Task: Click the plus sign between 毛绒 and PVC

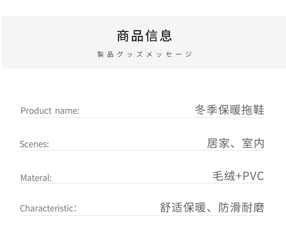Action: [239, 176]
